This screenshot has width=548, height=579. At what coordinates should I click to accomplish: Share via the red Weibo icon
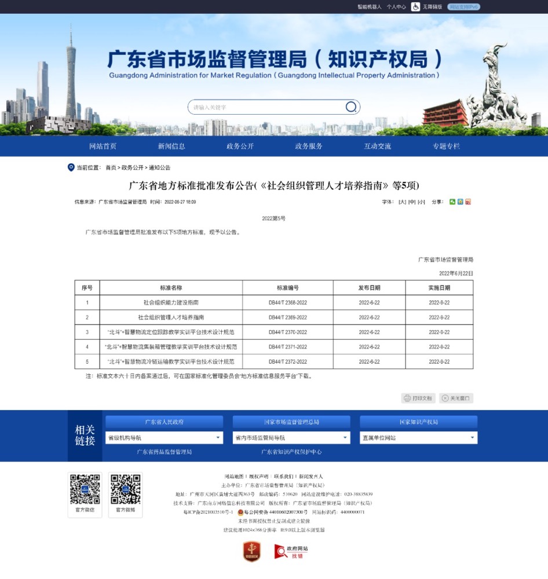tap(468, 202)
